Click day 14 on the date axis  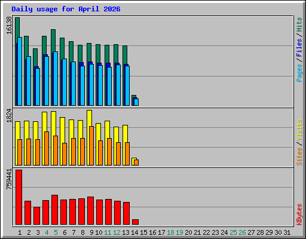coord(134,232)
